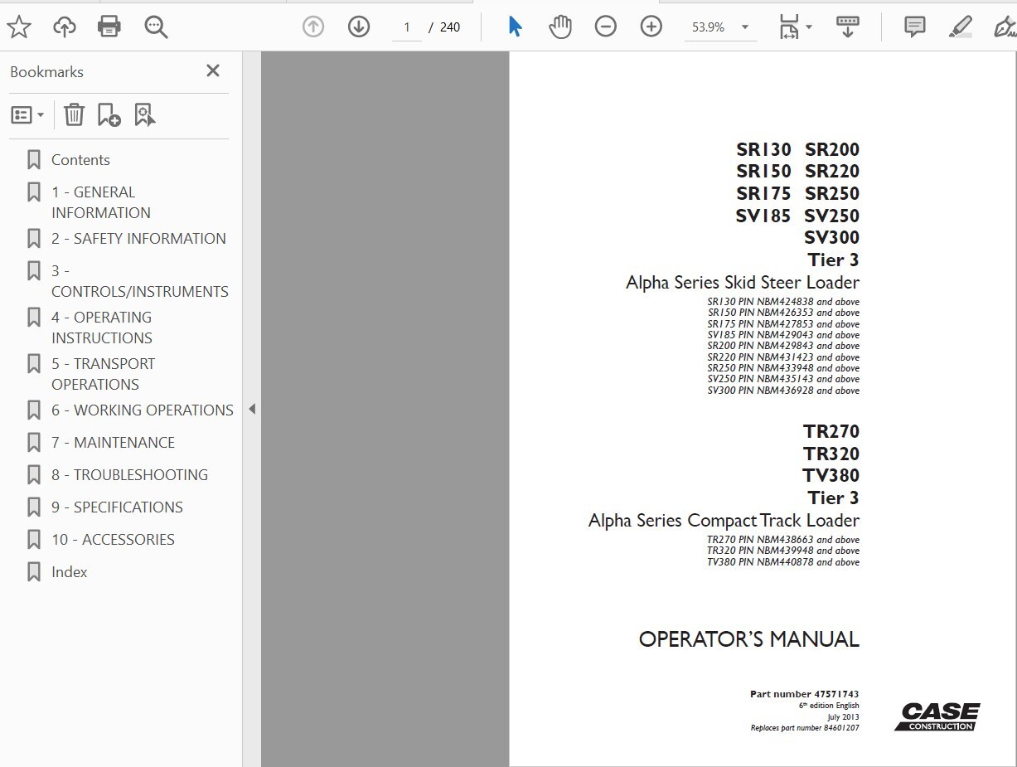1017x767 pixels.
Task: Open bookmark 9 - SPECIFICATIONS
Action: (117, 507)
